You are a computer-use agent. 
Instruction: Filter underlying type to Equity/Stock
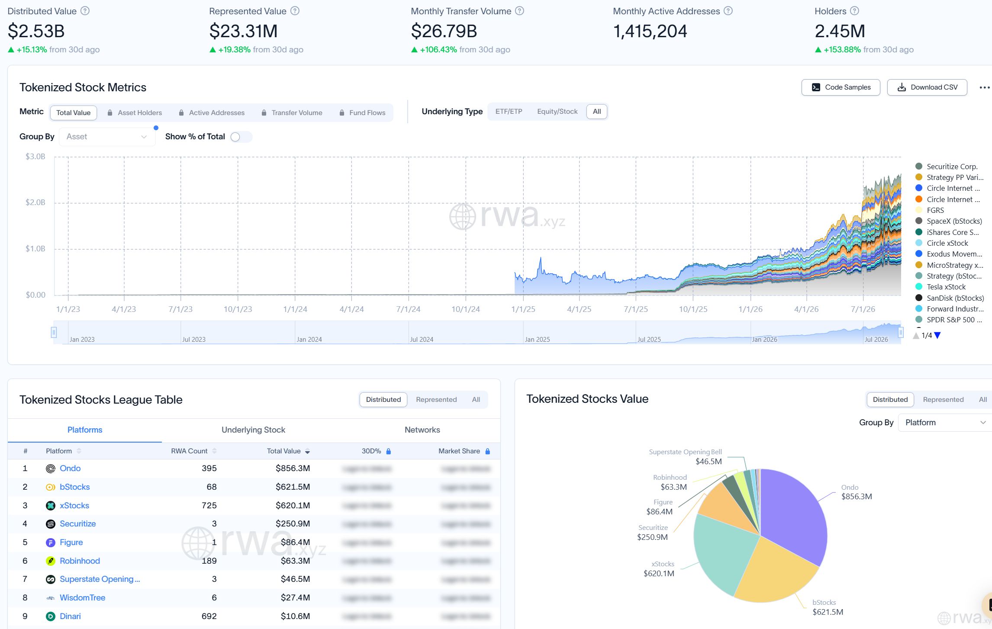click(x=557, y=112)
